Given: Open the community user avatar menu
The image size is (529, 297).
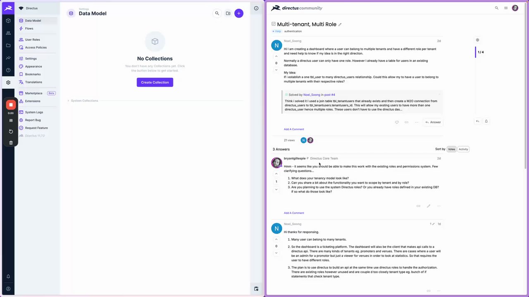Looking at the screenshot, I should (x=515, y=8).
